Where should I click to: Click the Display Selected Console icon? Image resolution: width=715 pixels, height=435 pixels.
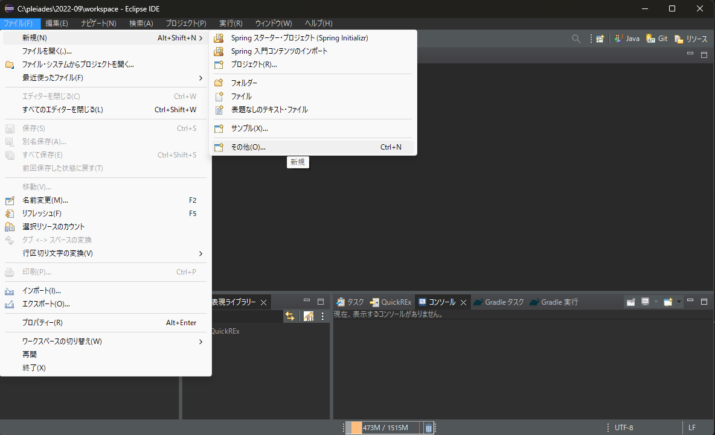645,302
